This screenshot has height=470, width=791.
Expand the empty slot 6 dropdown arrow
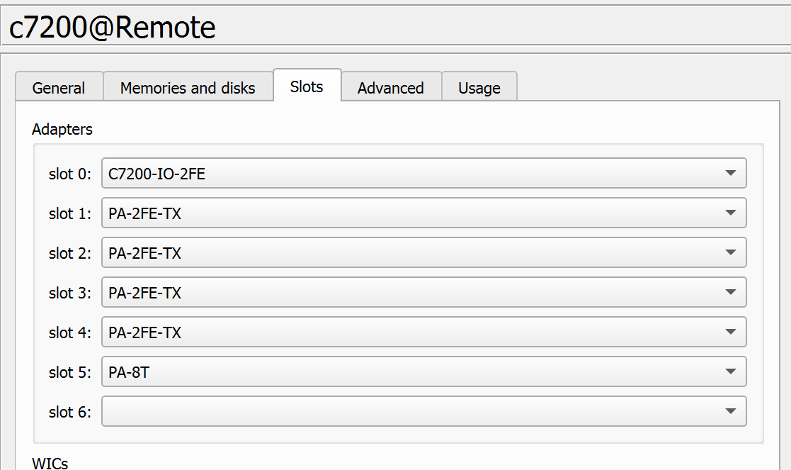coord(731,411)
